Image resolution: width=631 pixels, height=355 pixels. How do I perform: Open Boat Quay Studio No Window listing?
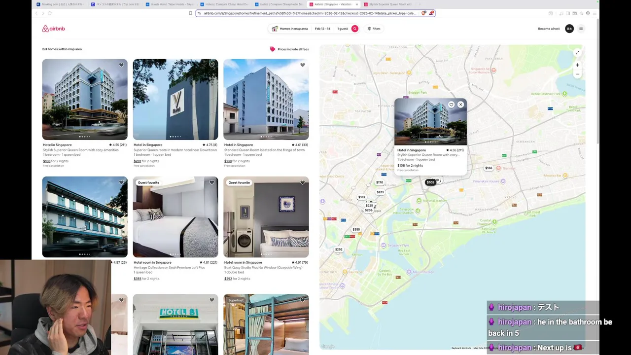[263, 267]
